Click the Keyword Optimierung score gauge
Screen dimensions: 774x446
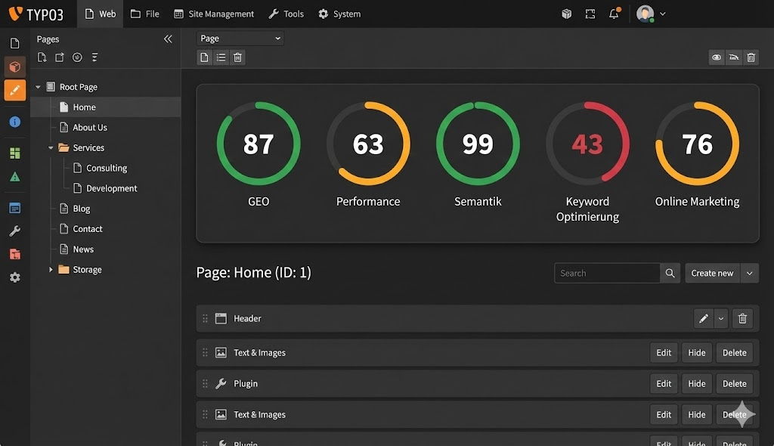pyautogui.click(x=587, y=144)
